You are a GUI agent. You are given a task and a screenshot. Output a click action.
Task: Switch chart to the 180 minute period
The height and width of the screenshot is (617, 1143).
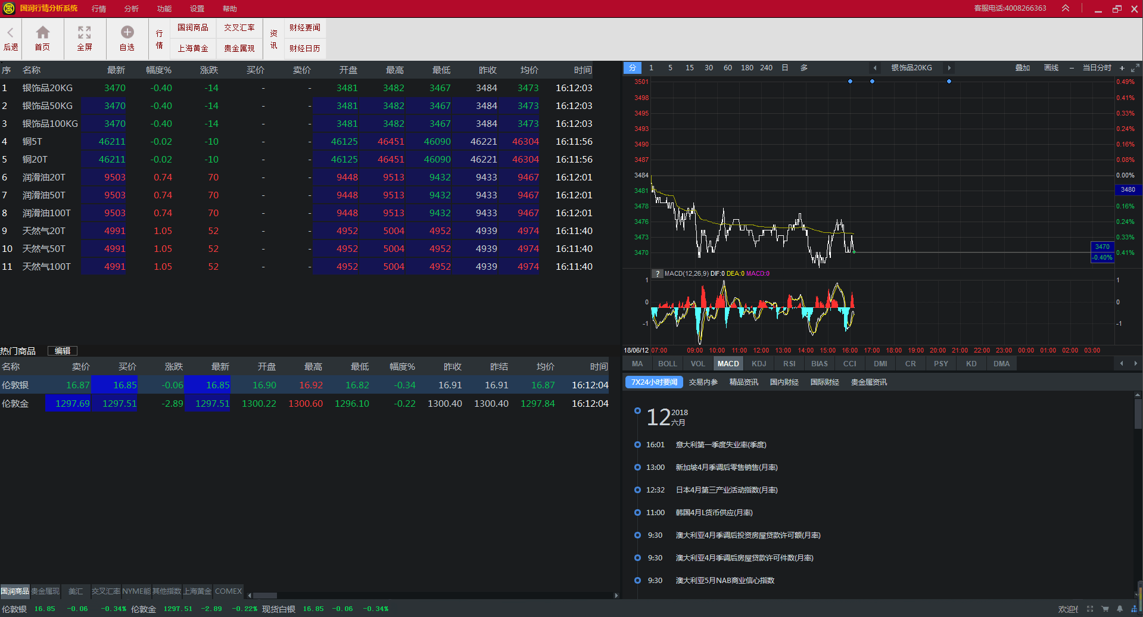click(x=747, y=68)
